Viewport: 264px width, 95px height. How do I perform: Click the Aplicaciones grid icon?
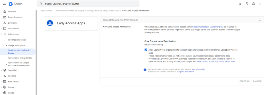coord(5,34)
